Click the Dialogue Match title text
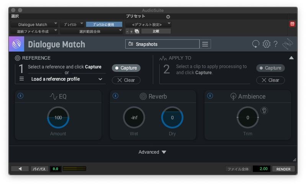Image resolution: width=306 pixels, height=185 pixels. tap(57, 44)
